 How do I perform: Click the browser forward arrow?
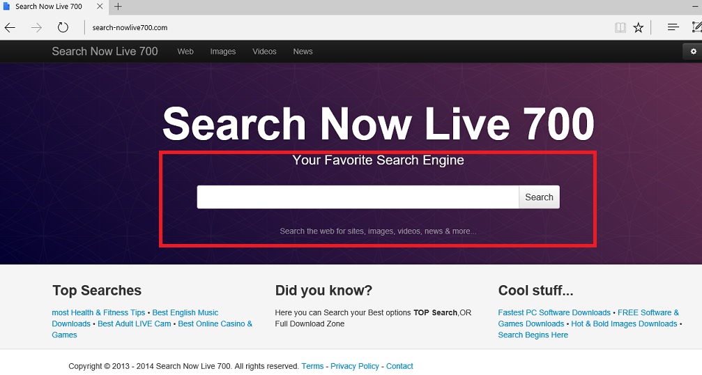coord(36,28)
